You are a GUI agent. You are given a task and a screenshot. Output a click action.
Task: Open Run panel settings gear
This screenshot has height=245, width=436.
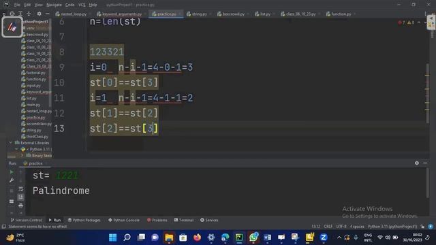[x=416, y=163]
